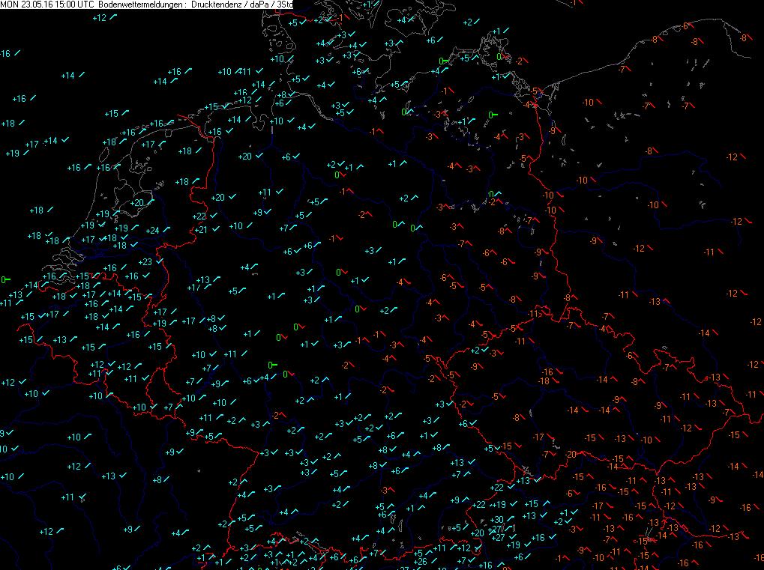Image resolution: width=764 pixels, height=570 pixels.
Task: Select the -18 station reading
Action: [x=544, y=381]
